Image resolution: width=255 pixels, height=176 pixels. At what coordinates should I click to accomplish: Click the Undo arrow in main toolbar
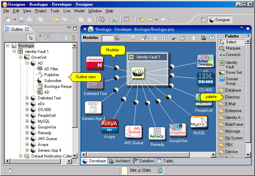57,20
